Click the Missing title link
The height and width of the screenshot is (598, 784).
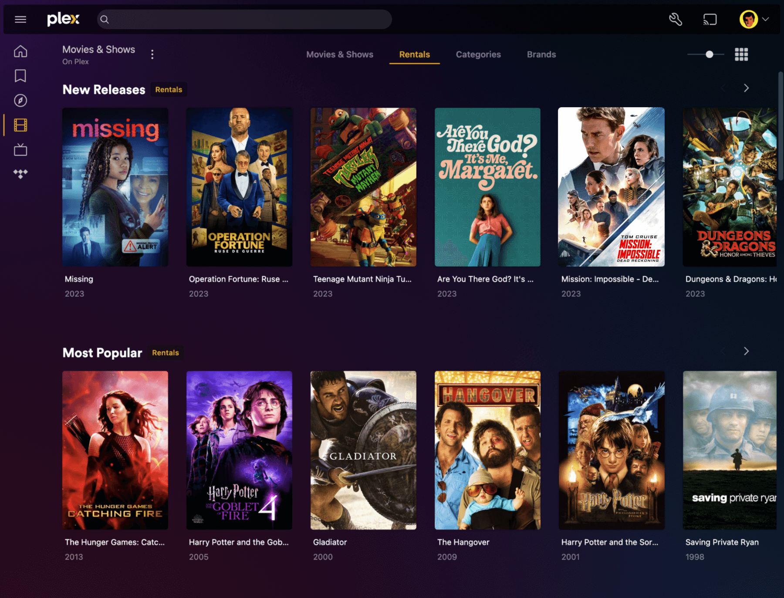[x=79, y=279]
